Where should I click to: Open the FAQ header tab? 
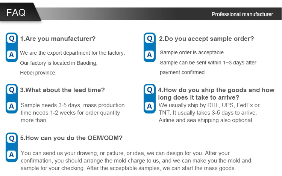pyautogui.click(x=17, y=12)
